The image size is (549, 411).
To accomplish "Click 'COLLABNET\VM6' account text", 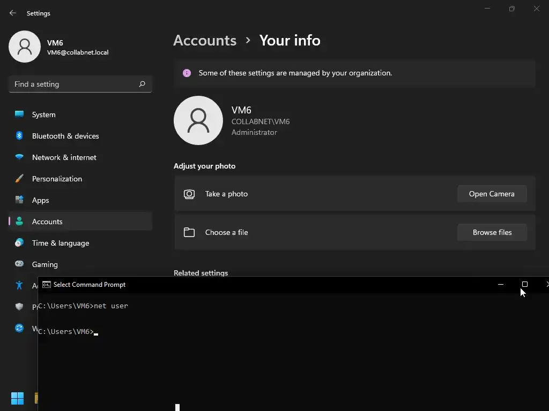I will pos(261,121).
